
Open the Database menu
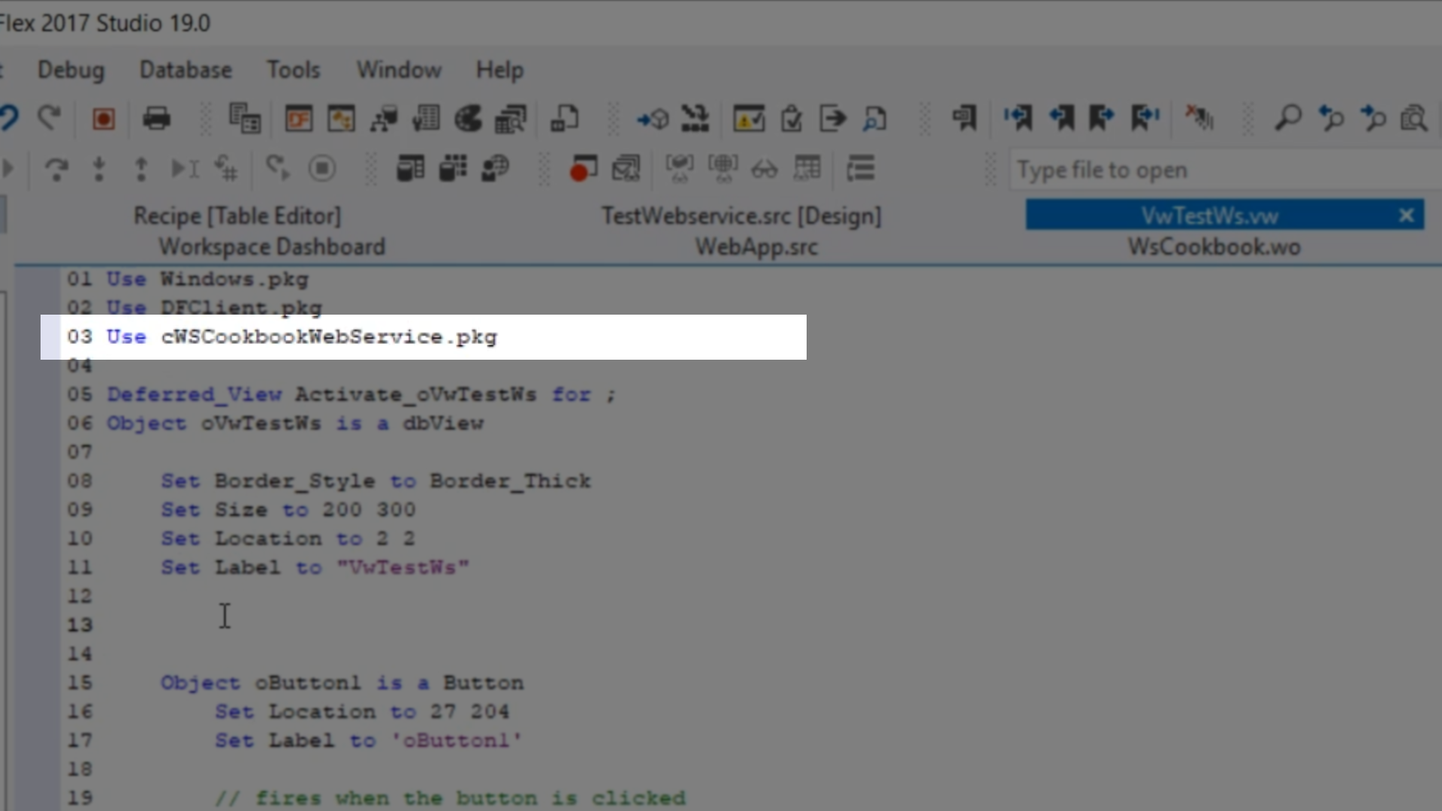click(186, 70)
